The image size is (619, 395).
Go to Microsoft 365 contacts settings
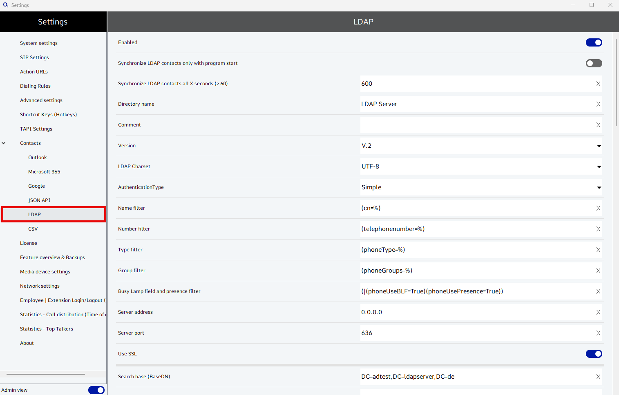click(44, 172)
